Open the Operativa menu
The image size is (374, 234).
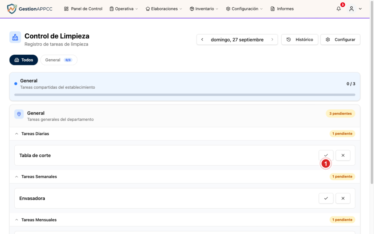(124, 9)
